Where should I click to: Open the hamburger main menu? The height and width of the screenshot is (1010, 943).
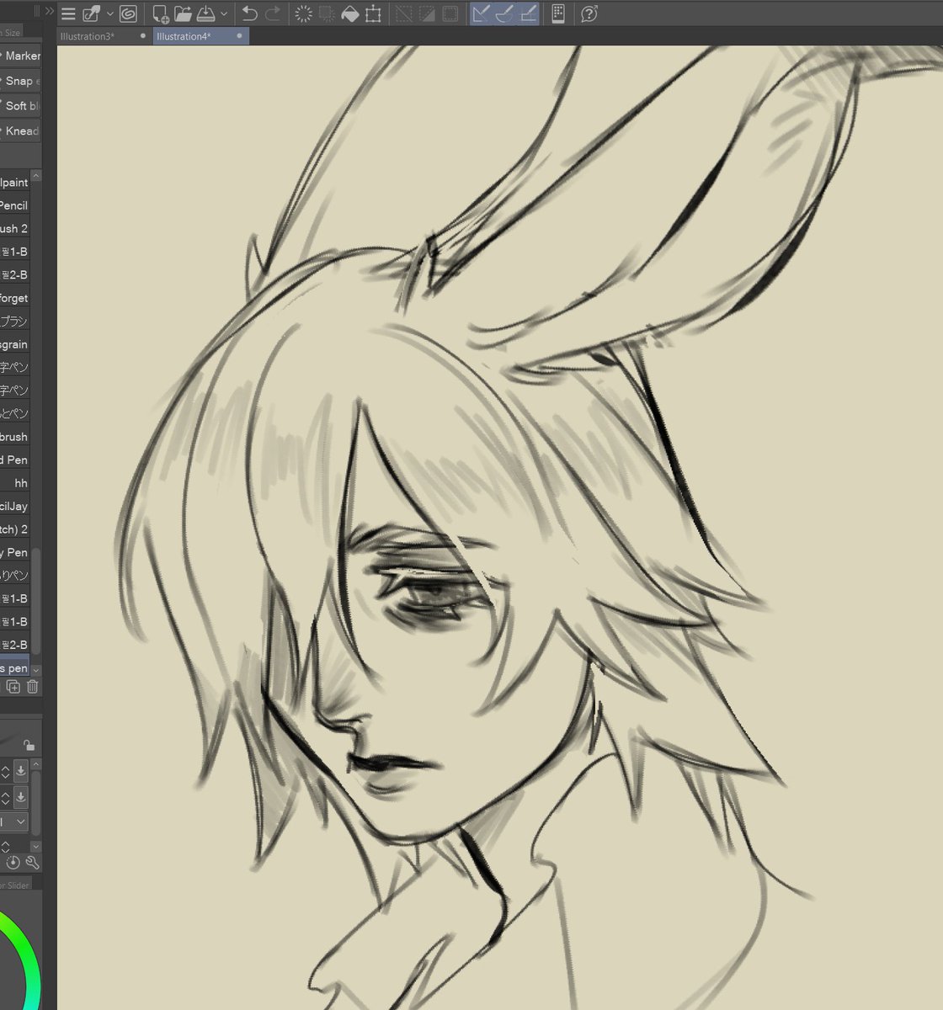click(69, 13)
